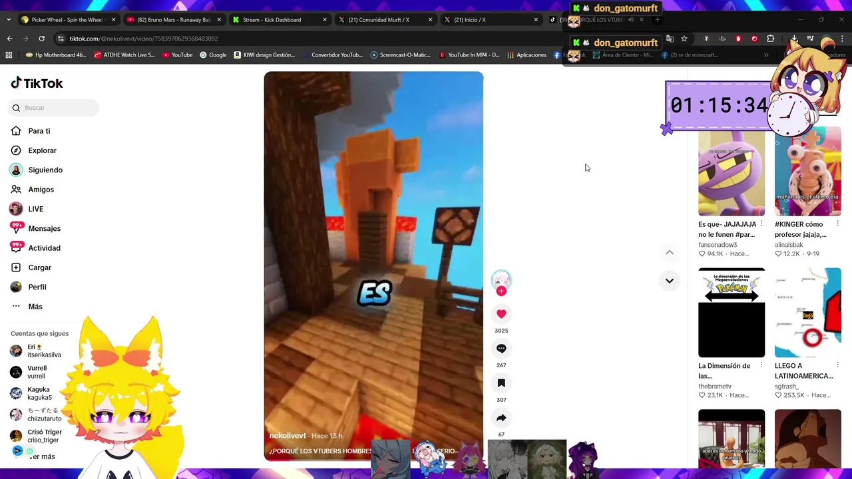Switch to Inicio / X tab
This screenshot has width=852, height=479.
pos(491,20)
